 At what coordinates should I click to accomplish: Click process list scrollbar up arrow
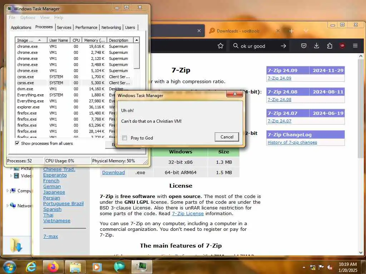coord(137,40)
